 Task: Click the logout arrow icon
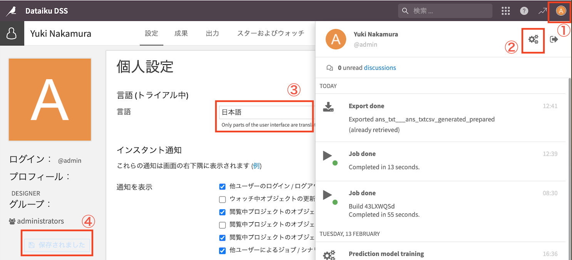[x=554, y=39]
